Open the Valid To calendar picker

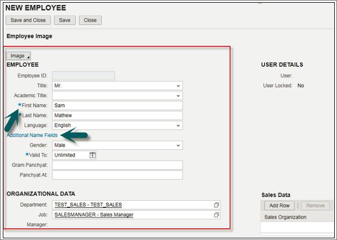(93, 155)
